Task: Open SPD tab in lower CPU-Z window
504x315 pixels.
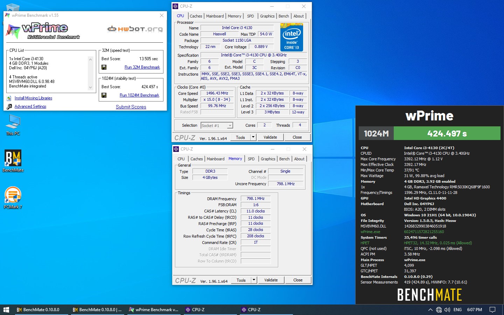Action: 251,159
